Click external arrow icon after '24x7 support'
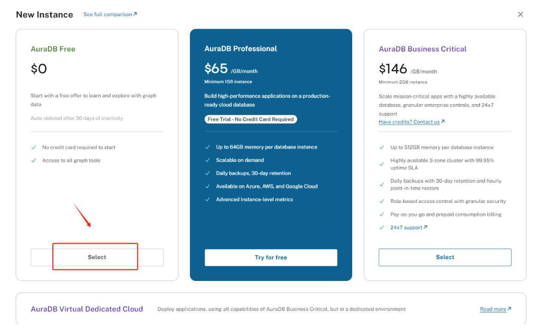543x334 pixels. point(425,227)
